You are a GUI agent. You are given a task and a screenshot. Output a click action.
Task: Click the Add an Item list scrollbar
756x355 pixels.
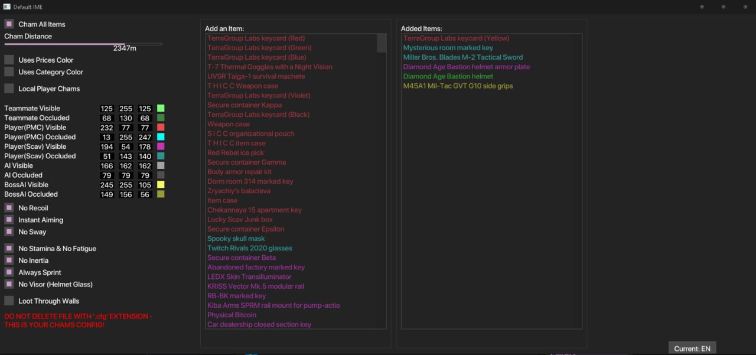[382, 43]
